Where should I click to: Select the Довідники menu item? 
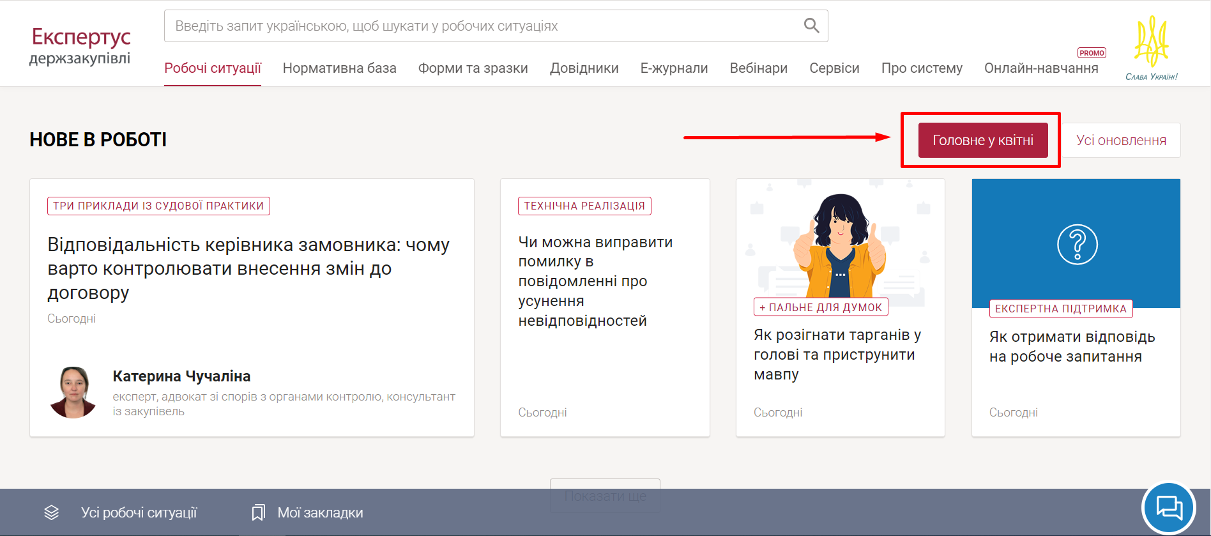click(584, 68)
